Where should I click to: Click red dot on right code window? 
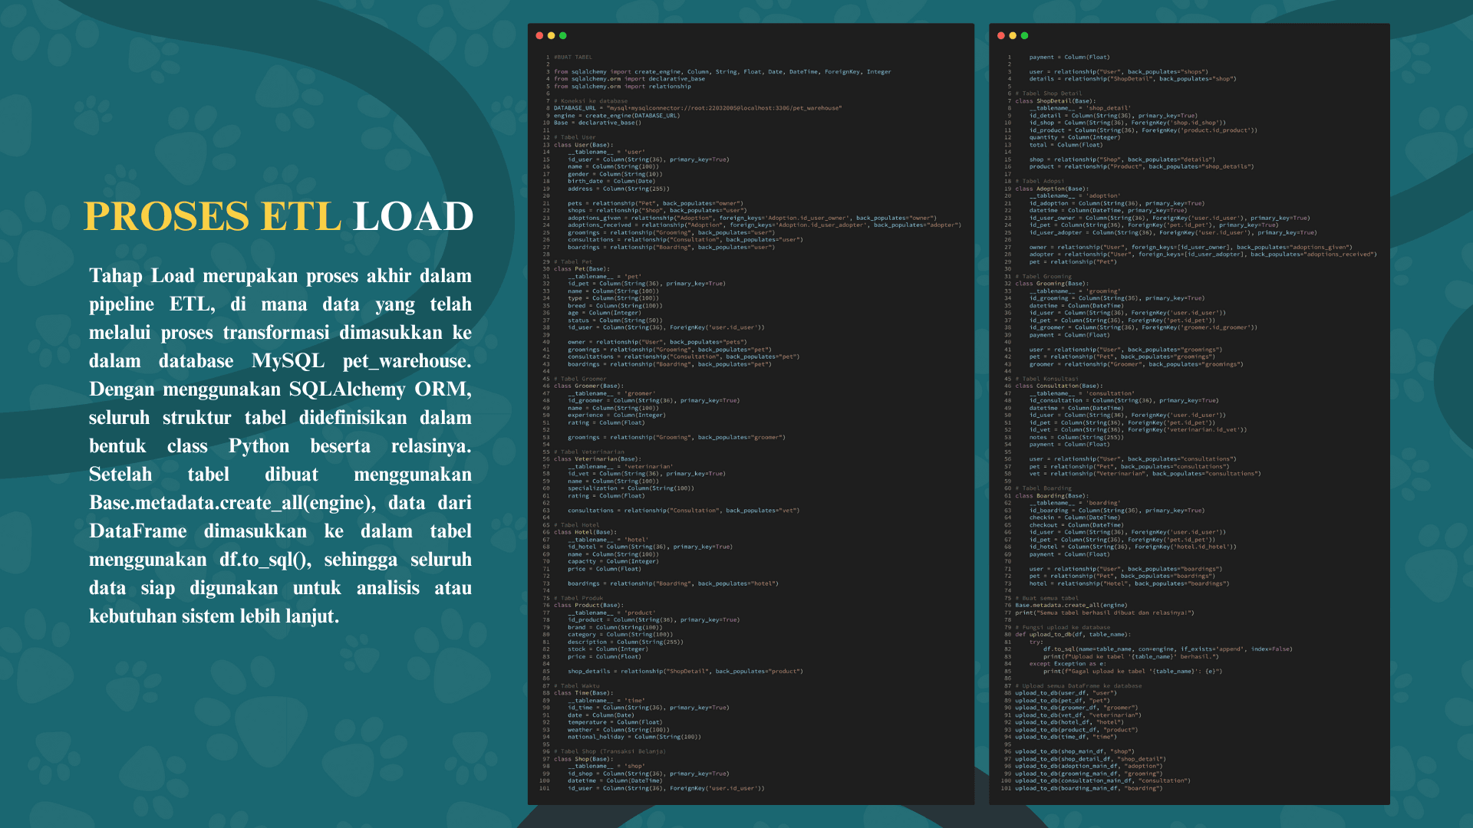[x=1001, y=36]
